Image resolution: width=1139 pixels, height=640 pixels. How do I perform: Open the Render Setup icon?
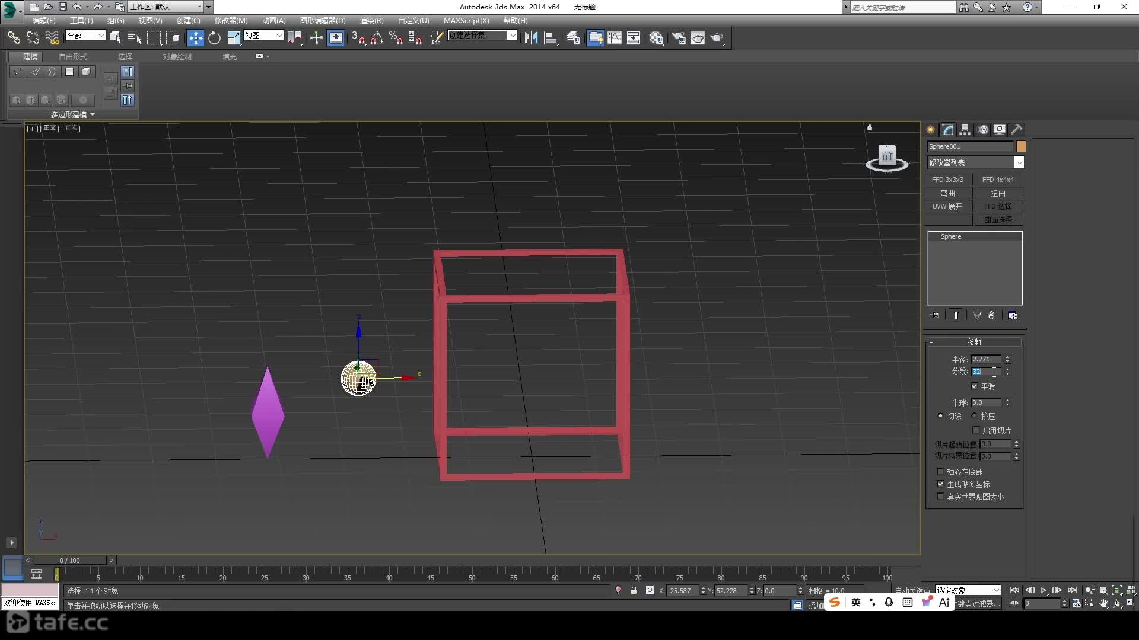coord(678,38)
